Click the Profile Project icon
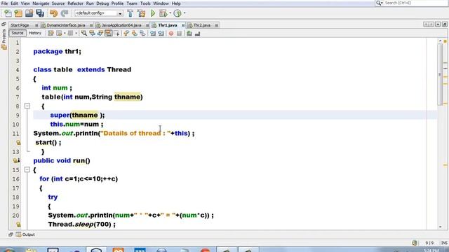This screenshot has width=449, height=252. [177, 13]
